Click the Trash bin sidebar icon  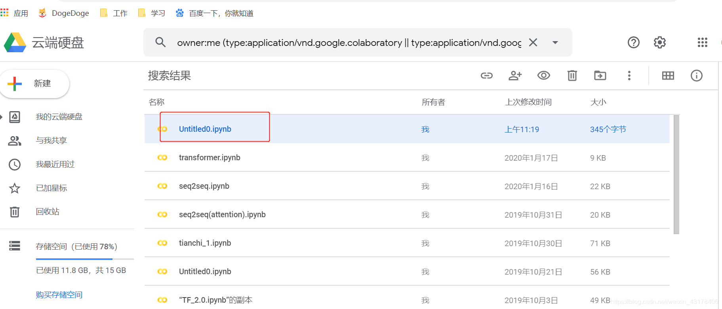pos(15,212)
